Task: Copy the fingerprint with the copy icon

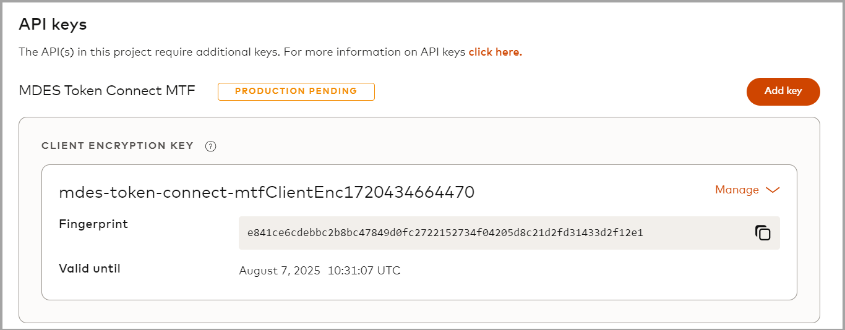Action: pos(763,233)
